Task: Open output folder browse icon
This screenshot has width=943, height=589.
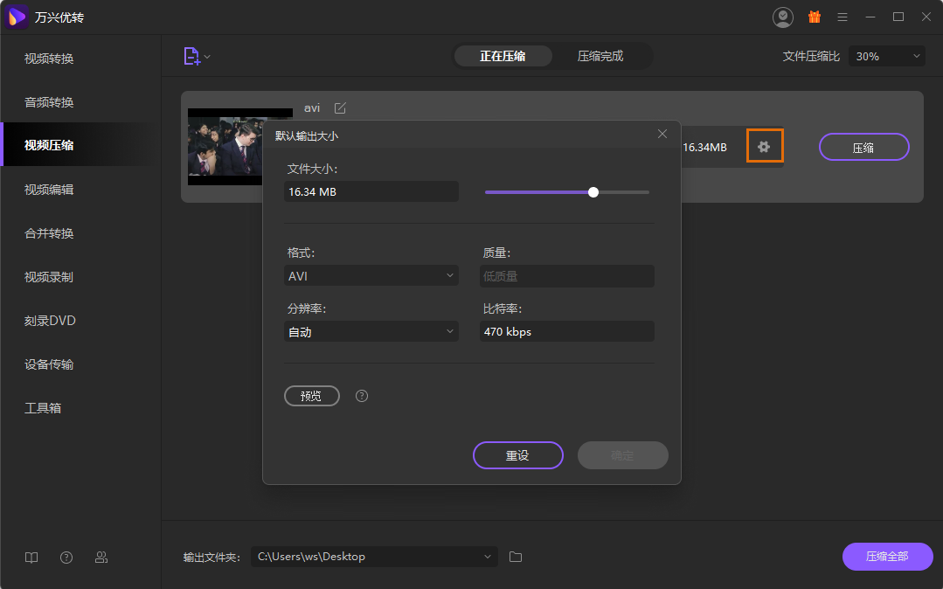Action: coord(516,557)
